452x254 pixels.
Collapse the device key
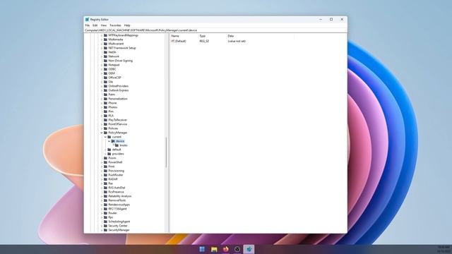tap(109, 141)
